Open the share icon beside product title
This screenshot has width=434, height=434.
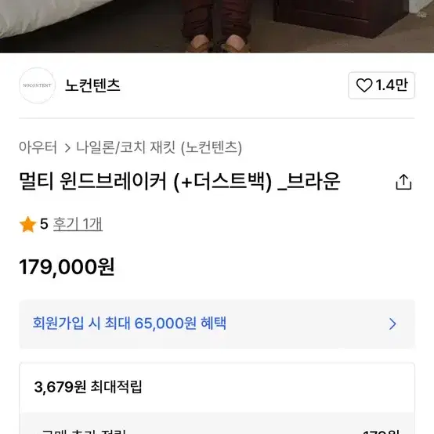point(403,182)
